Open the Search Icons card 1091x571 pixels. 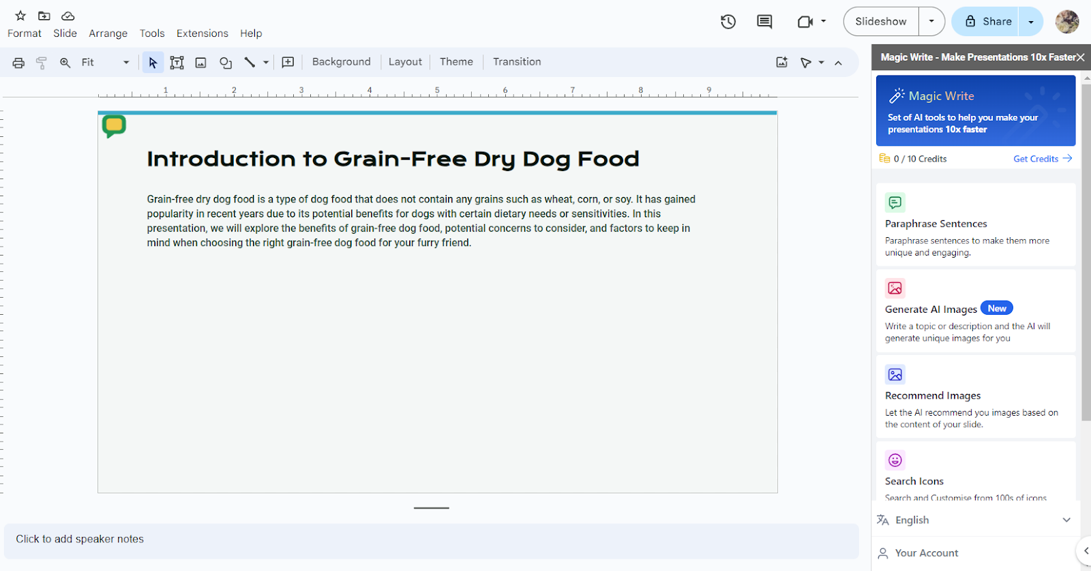976,472
